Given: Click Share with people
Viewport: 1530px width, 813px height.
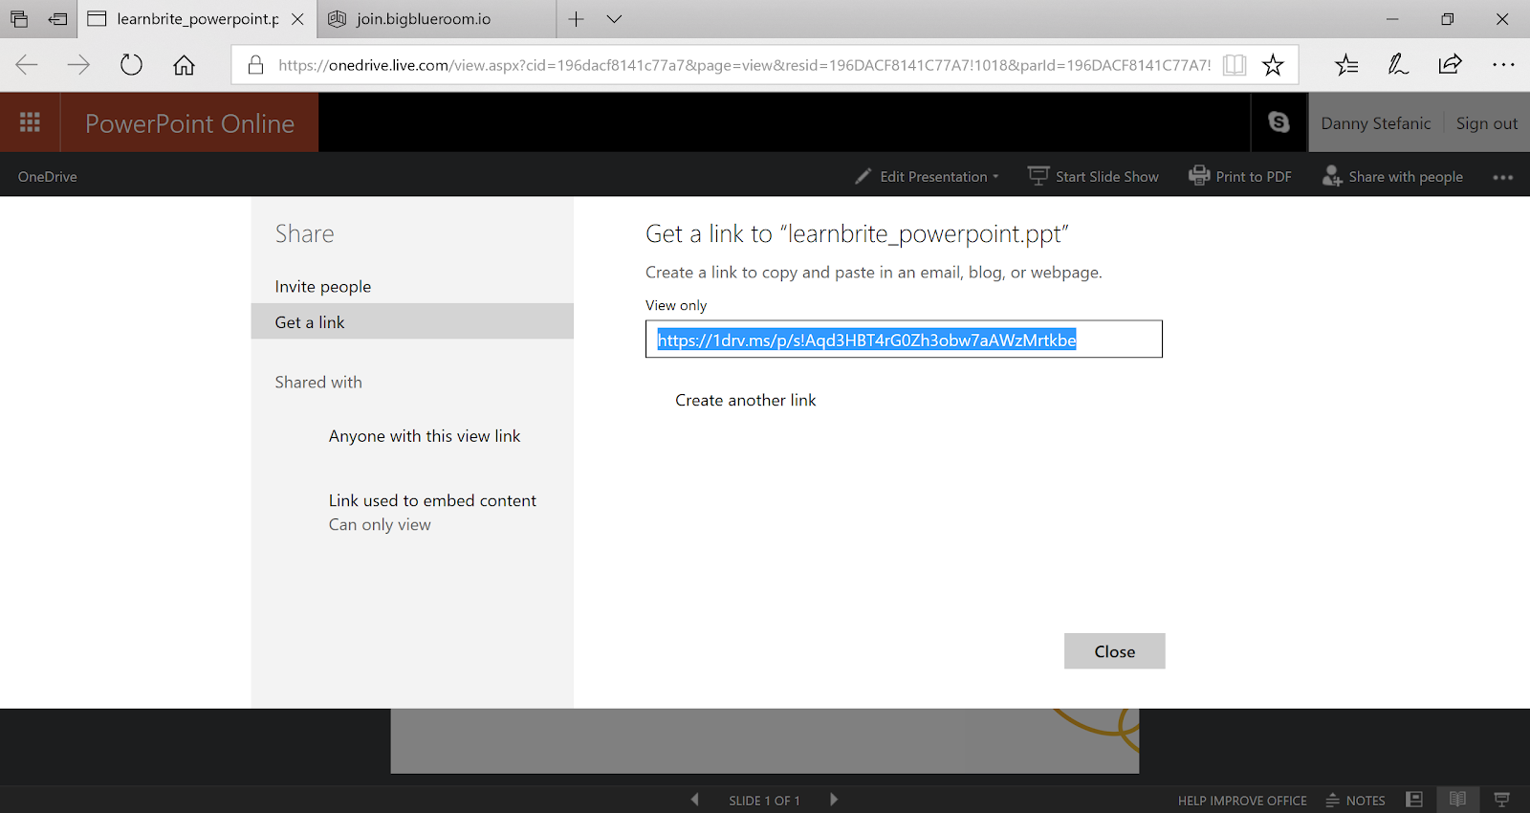Looking at the screenshot, I should click(1392, 177).
